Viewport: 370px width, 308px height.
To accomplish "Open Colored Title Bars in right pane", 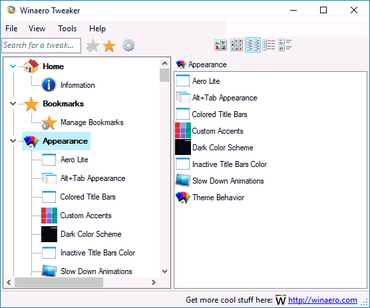I will click(220, 114).
